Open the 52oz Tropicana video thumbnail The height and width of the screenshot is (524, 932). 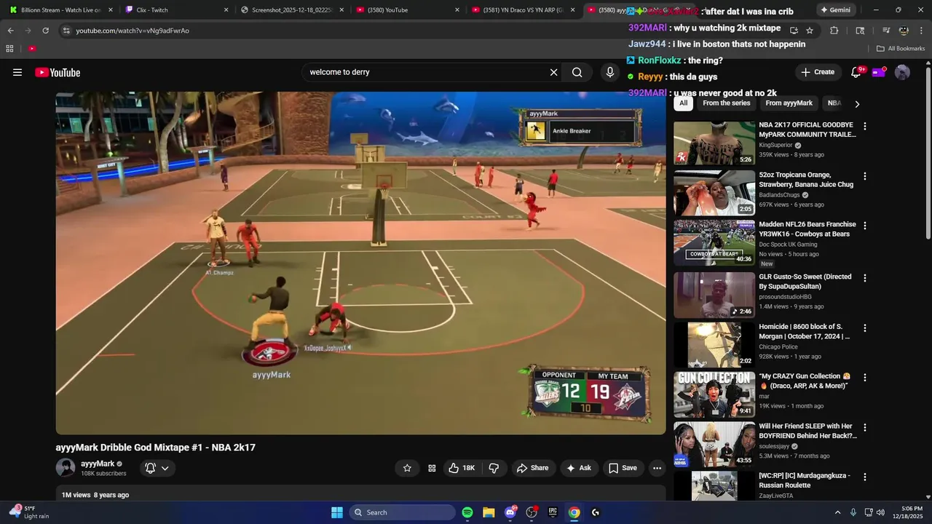(714, 193)
